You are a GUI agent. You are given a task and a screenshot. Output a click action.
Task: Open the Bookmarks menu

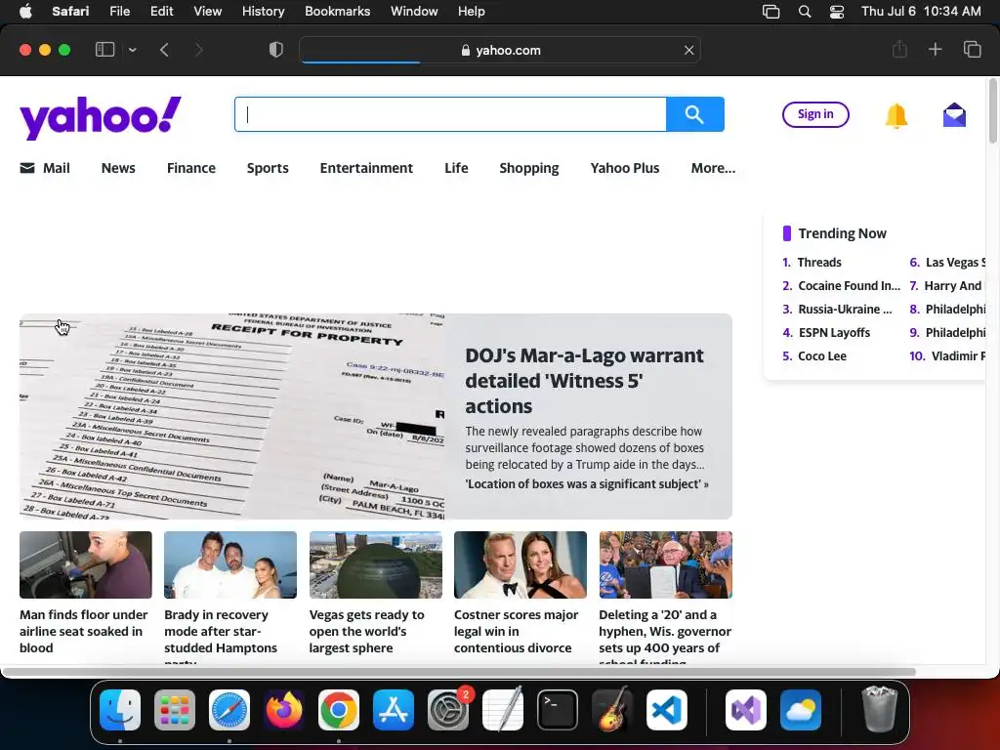point(337,12)
